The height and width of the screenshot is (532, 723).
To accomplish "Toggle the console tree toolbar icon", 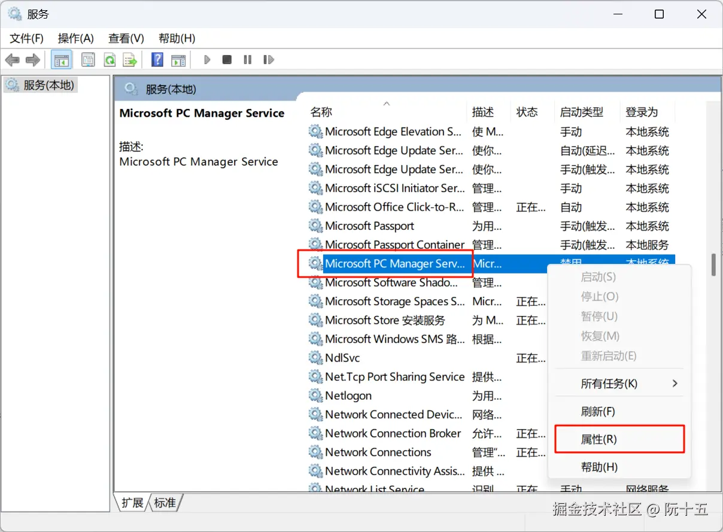I will (x=61, y=60).
